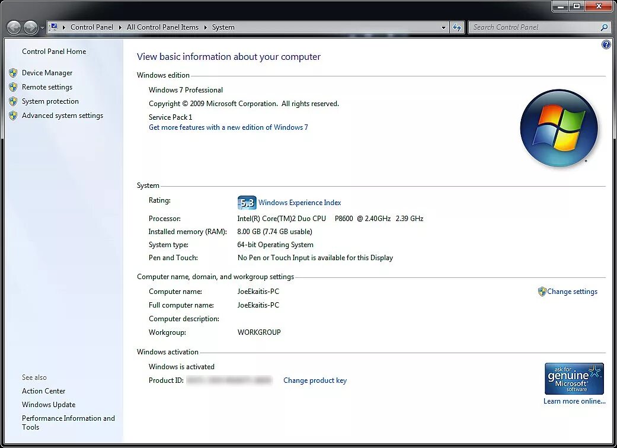
Task: Click Get more features with new edition link
Action: point(228,127)
